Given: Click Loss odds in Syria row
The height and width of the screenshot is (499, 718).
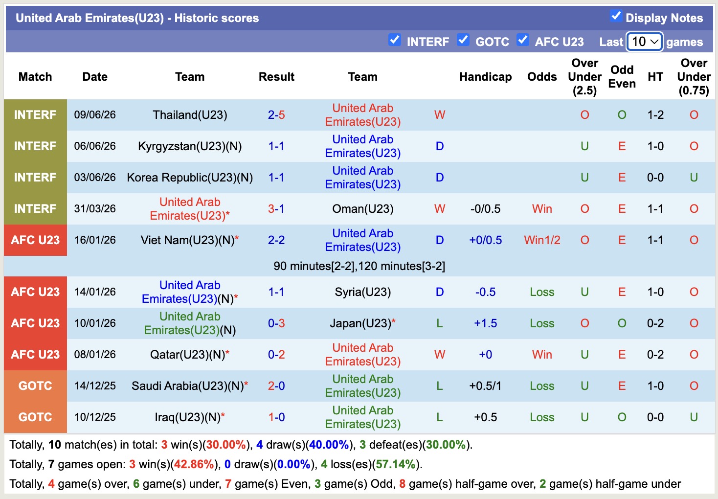Looking at the screenshot, I should [542, 292].
